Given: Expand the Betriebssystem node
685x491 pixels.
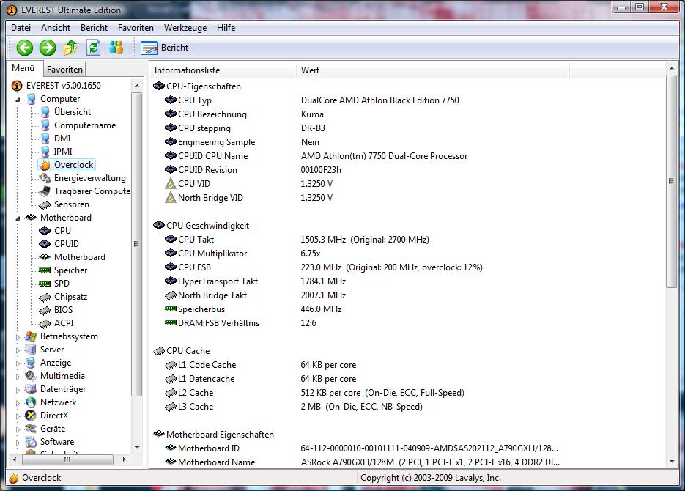Looking at the screenshot, I should 18,337.
